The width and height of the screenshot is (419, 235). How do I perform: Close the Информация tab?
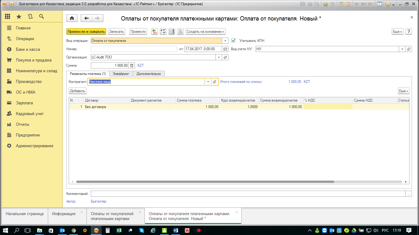[x=82, y=212]
